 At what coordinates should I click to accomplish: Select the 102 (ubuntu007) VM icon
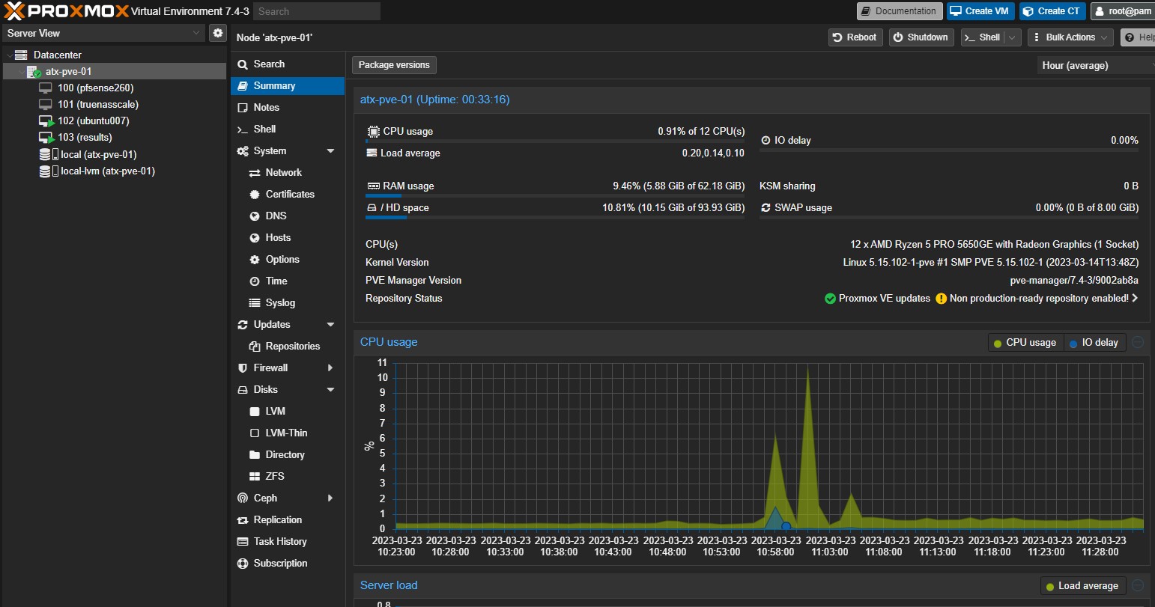(x=46, y=121)
